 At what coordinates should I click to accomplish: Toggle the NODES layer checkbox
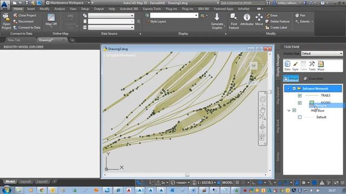click(x=300, y=103)
